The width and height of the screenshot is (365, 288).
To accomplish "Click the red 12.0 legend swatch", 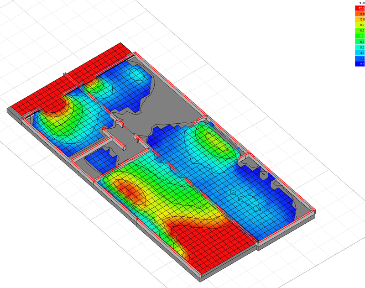I will (x=360, y=8).
